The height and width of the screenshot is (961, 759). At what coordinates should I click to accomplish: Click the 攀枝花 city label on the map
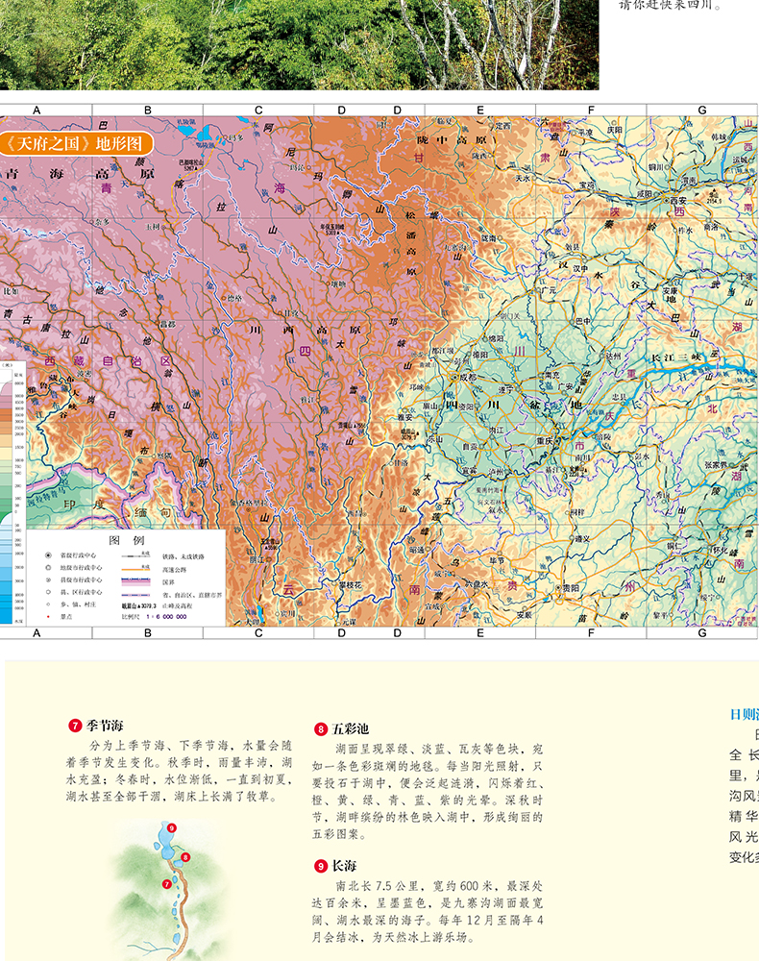pyautogui.click(x=351, y=584)
